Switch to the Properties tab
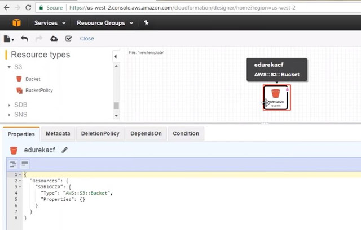361x230 pixels. 21,134
